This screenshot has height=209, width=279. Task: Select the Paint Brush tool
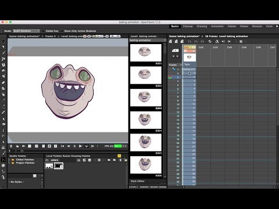pyautogui.click(x=3, y=77)
